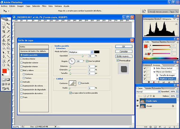The width and height of the screenshot is (180, 129).
Task: Open the Contorno curve picker arrow
Action: [75, 83]
